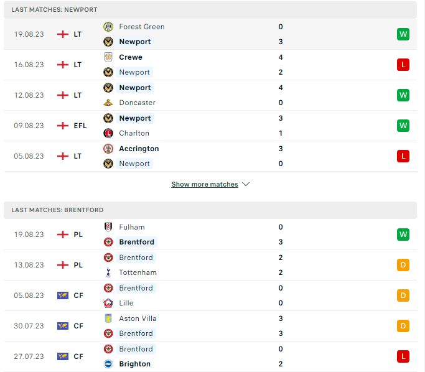
Task: Open the Newport vs Doncaster match row
Action: [x=210, y=95]
